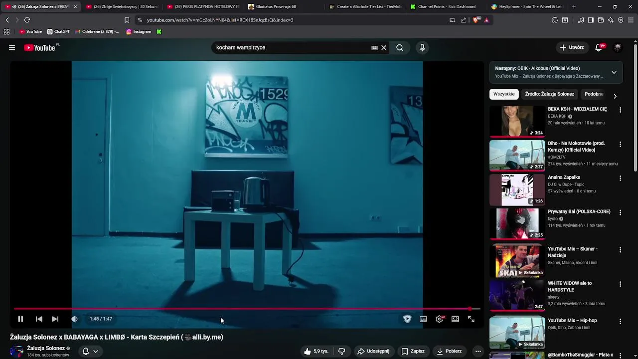The height and width of the screenshot is (359, 638).
Task: Click the Pobierz download button
Action: [x=449, y=352]
